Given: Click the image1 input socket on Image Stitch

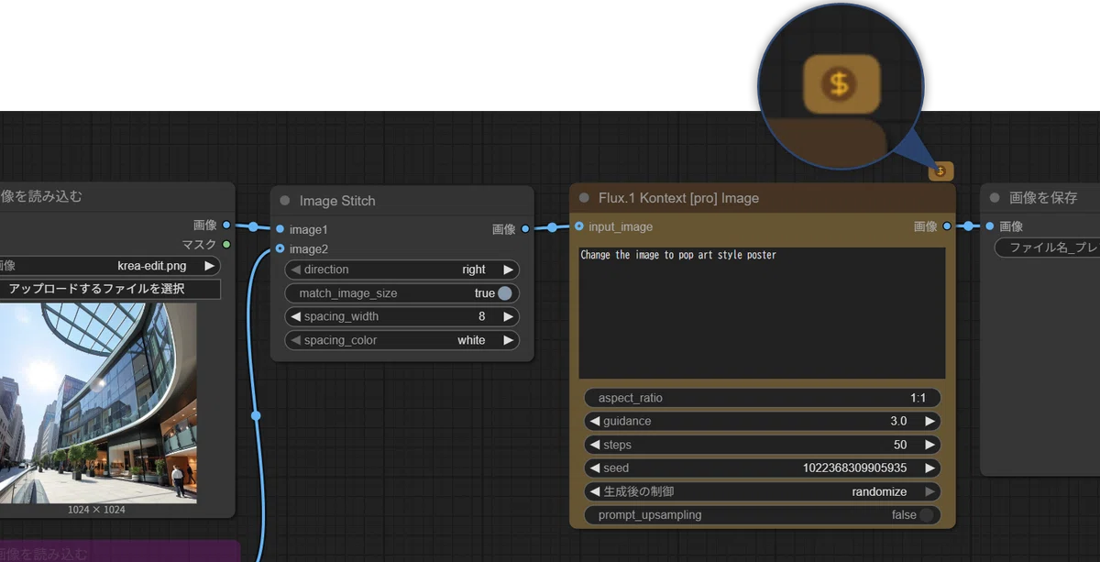Looking at the screenshot, I should tap(280, 229).
